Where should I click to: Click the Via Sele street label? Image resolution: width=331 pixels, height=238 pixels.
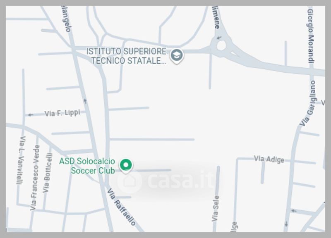(x=215, y=209)
